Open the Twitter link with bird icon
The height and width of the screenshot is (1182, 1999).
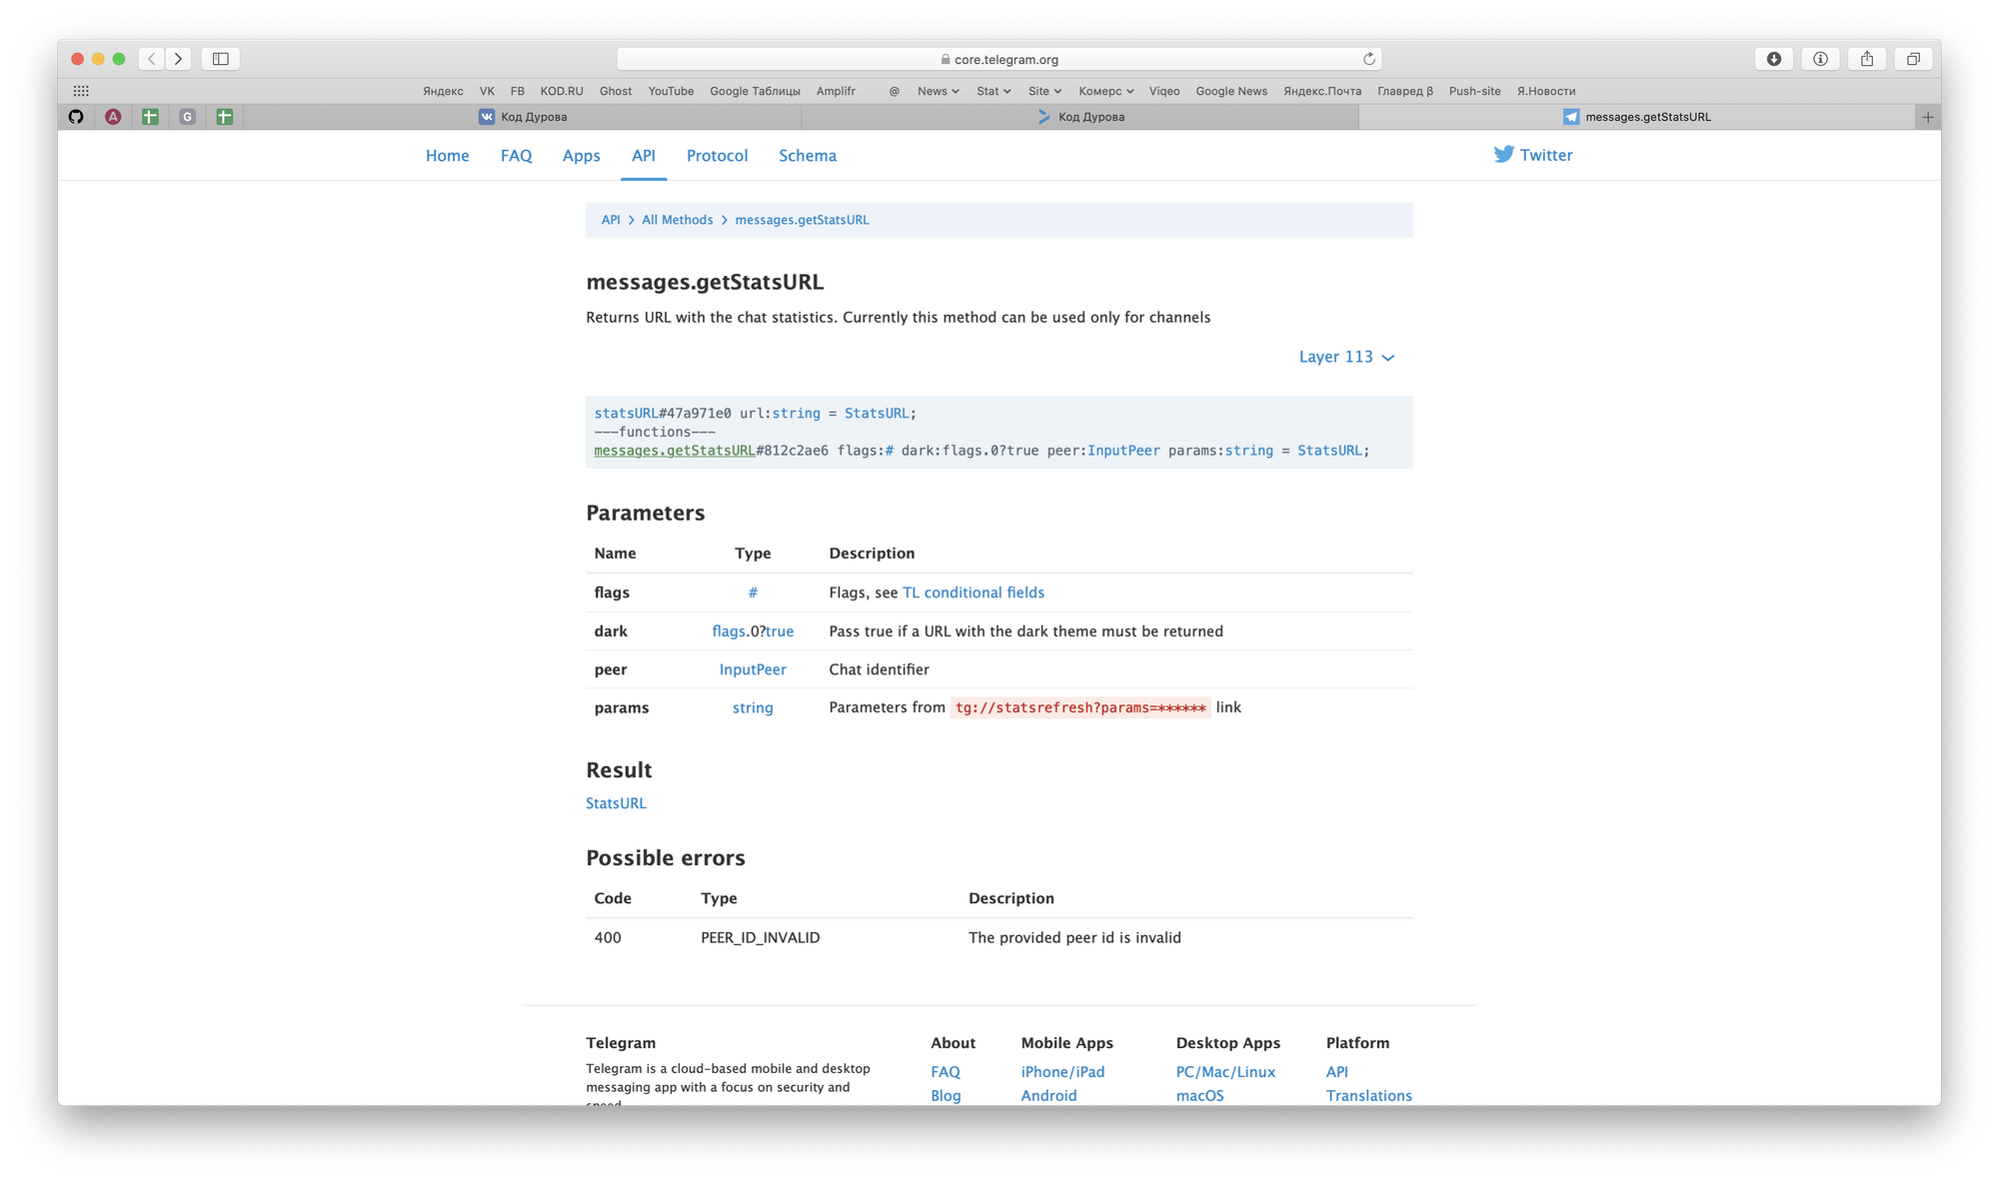coord(1533,155)
